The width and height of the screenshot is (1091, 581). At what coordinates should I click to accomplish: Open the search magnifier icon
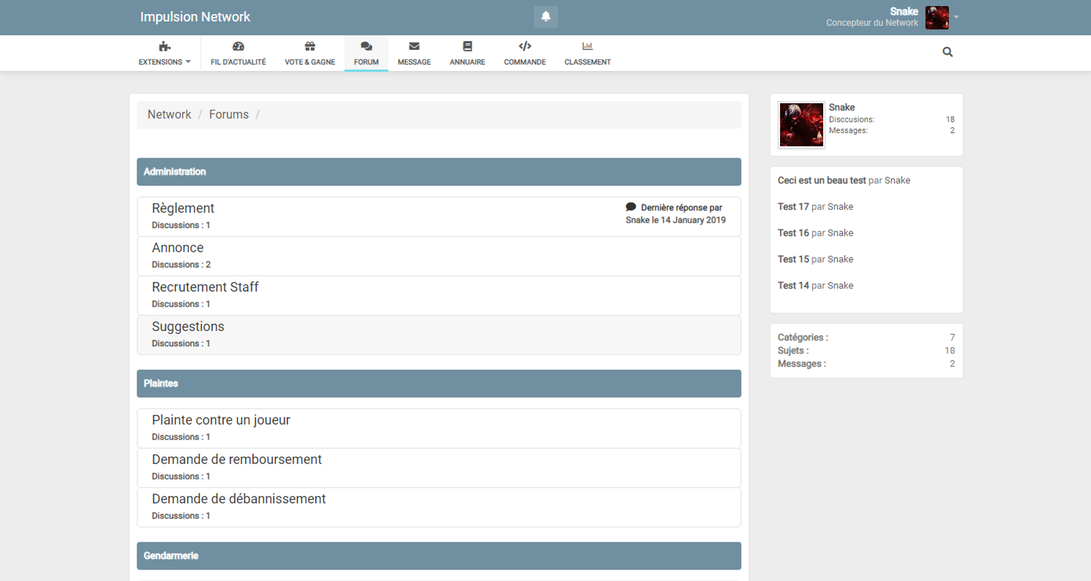pos(948,52)
